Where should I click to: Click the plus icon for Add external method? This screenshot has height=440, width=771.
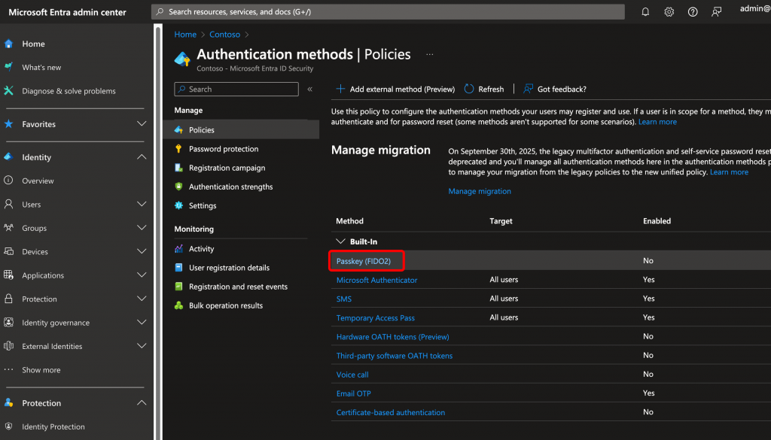click(340, 89)
